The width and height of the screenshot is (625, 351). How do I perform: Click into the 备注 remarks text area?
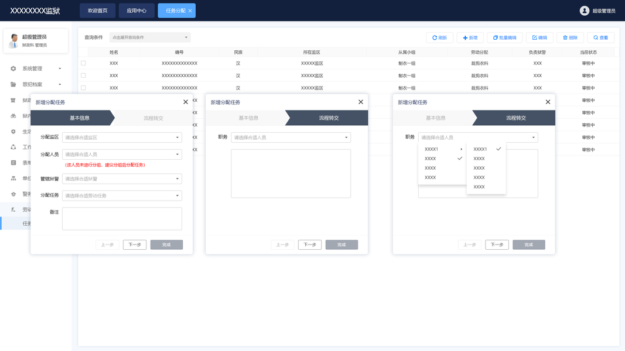tap(122, 218)
